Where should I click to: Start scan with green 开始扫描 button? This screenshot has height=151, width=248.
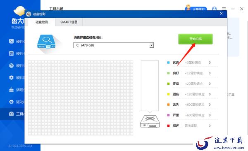click(x=196, y=39)
